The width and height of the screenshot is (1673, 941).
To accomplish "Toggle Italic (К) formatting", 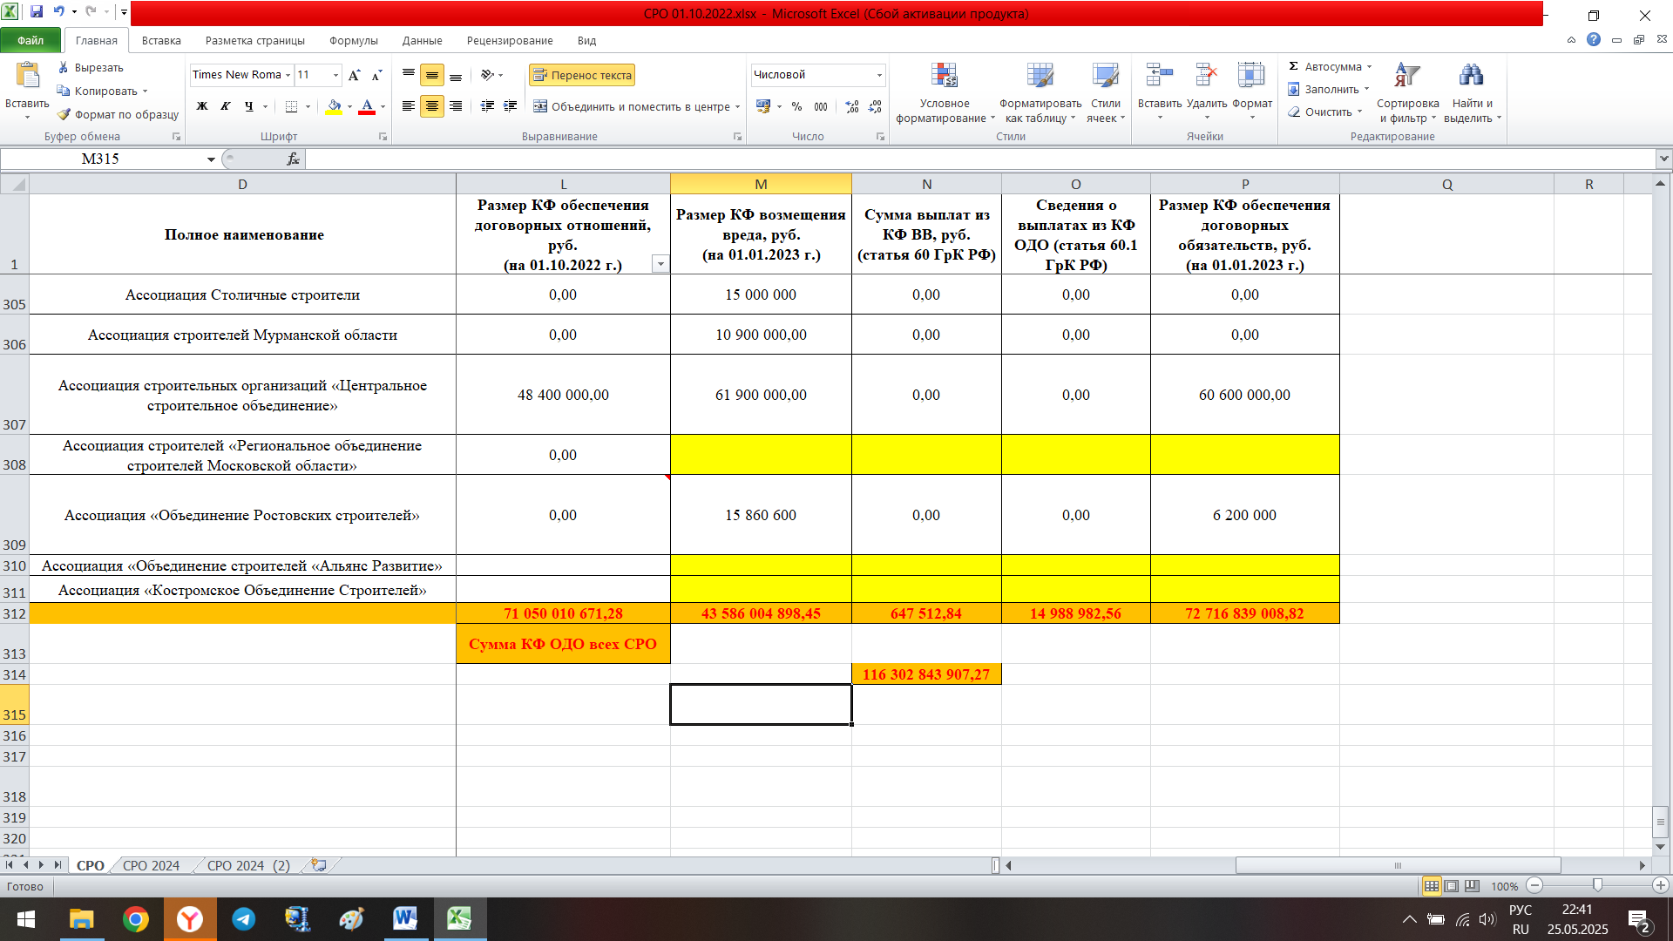I will point(226,106).
